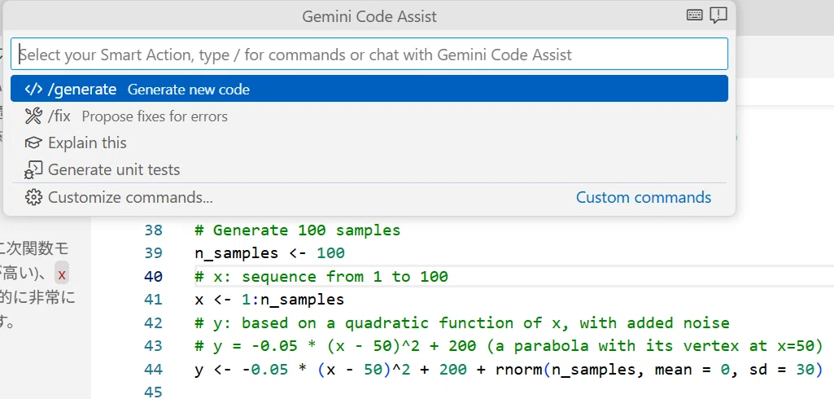The image size is (834, 399).
Task: Click the 'Gemini Code Assist' title text
Action: [x=369, y=16]
